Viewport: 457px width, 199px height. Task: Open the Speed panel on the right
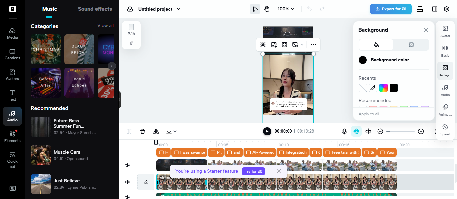tap(445, 129)
